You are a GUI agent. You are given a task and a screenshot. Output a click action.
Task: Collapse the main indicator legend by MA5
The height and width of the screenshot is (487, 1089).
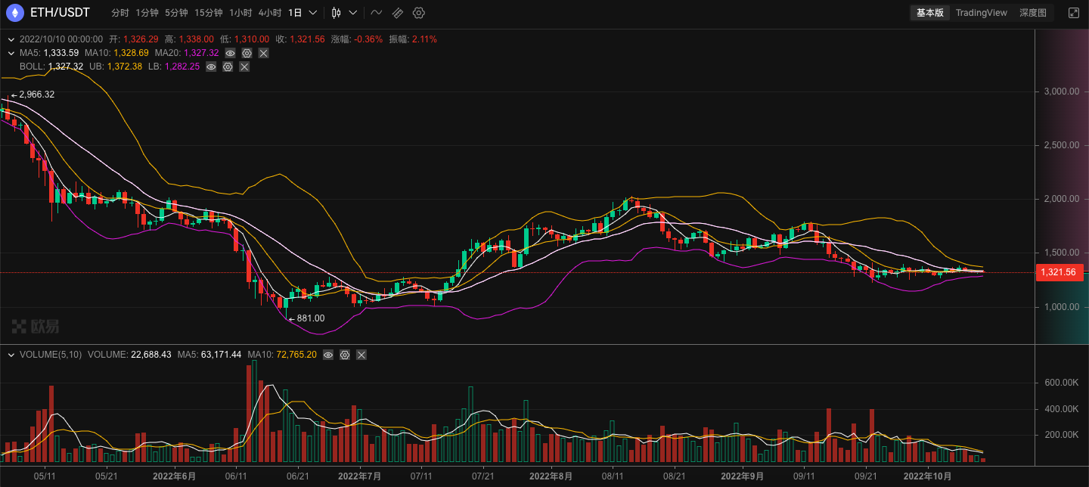[11, 53]
